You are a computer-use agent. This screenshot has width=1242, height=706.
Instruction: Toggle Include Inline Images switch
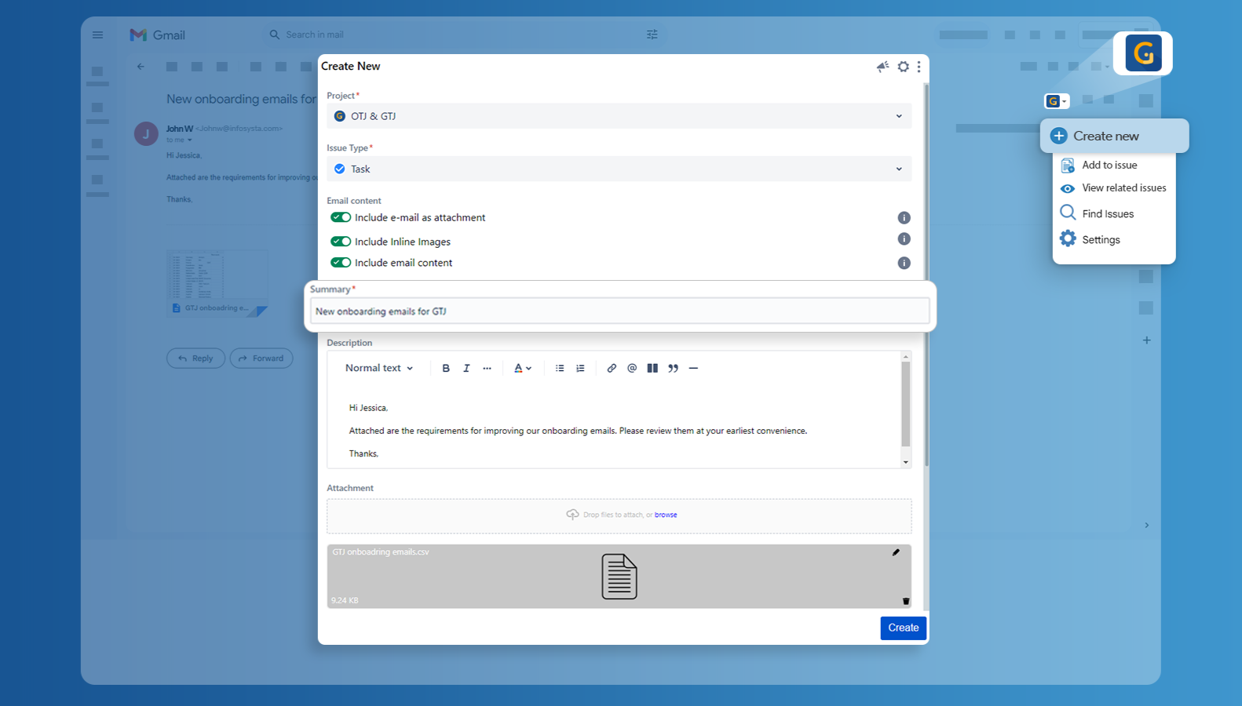coord(341,242)
